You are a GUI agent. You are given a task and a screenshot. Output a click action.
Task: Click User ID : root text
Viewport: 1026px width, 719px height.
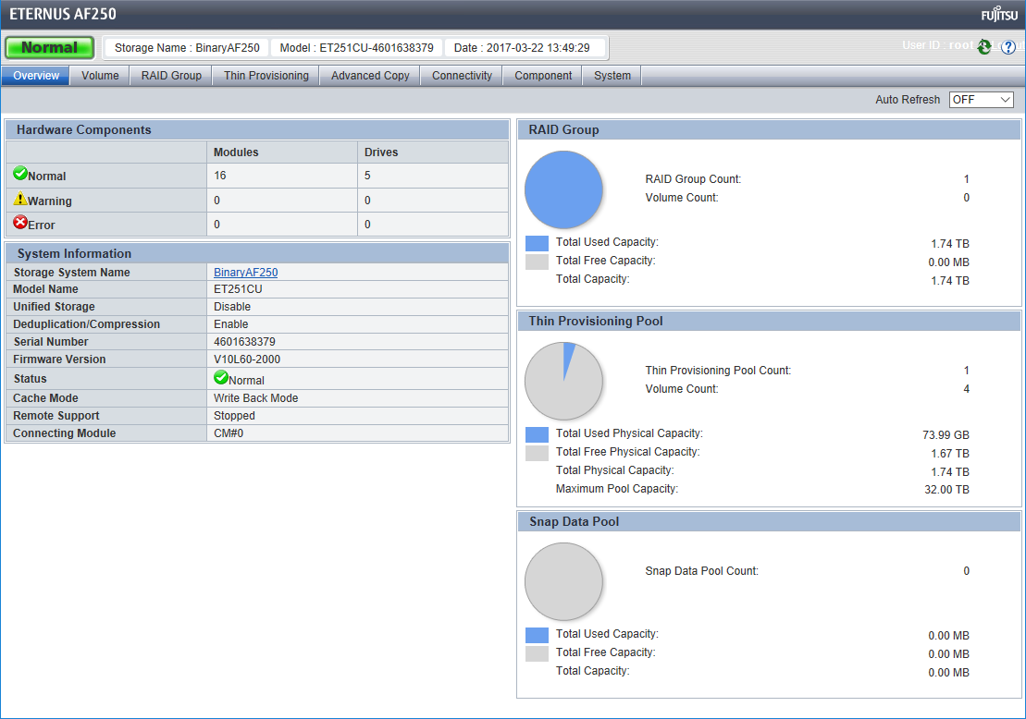[938, 45]
